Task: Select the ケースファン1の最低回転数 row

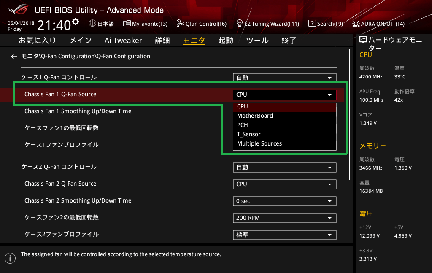Action: coord(62,128)
